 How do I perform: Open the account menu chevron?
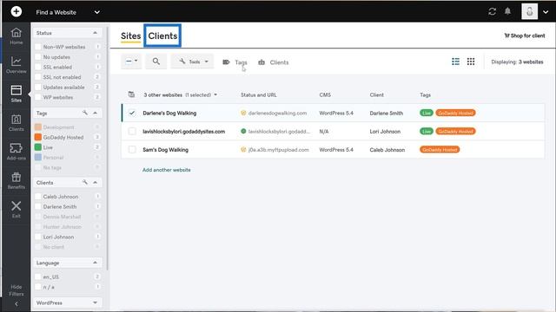[546, 12]
